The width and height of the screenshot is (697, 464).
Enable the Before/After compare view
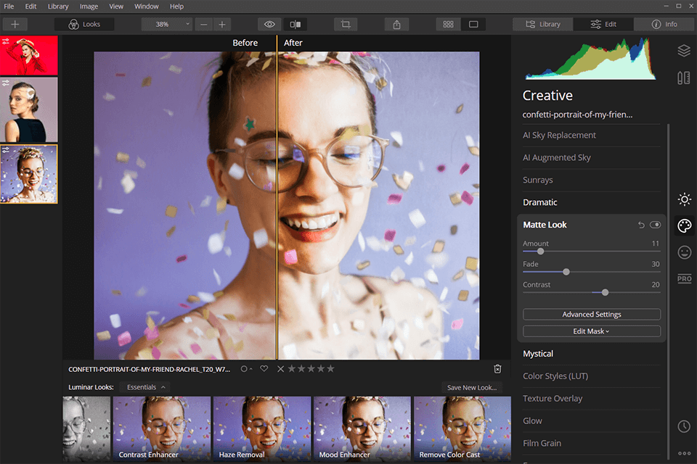[295, 24]
